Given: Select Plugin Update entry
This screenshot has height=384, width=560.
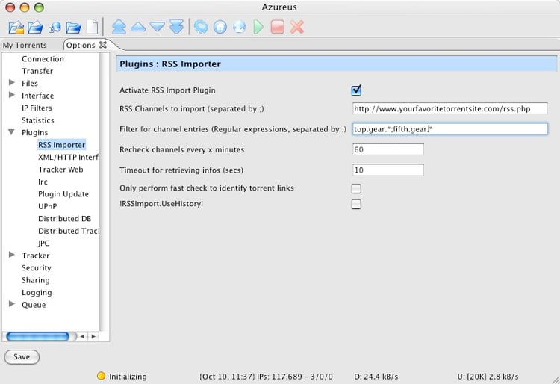Looking at the screenshot, I should coord(63,194).
